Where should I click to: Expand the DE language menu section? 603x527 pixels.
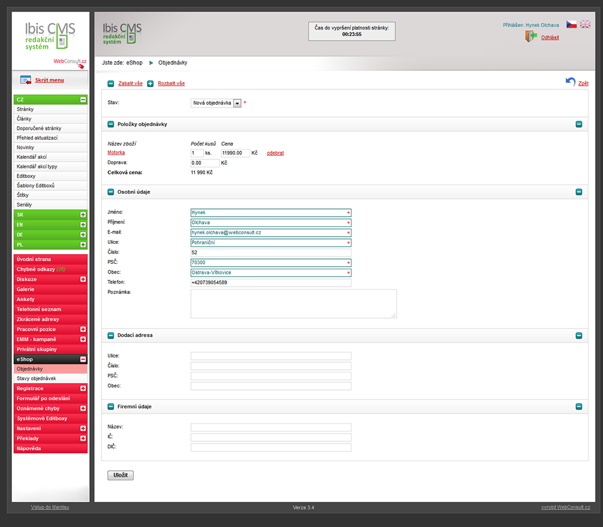[83, 235]
